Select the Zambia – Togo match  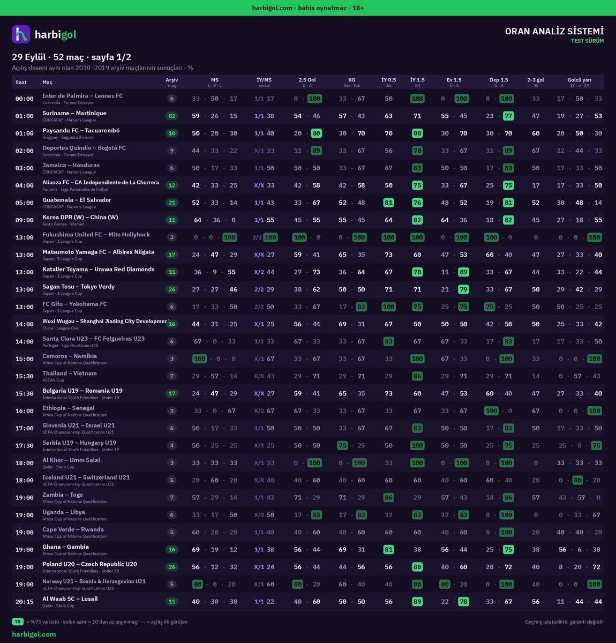tap(63, 495)
